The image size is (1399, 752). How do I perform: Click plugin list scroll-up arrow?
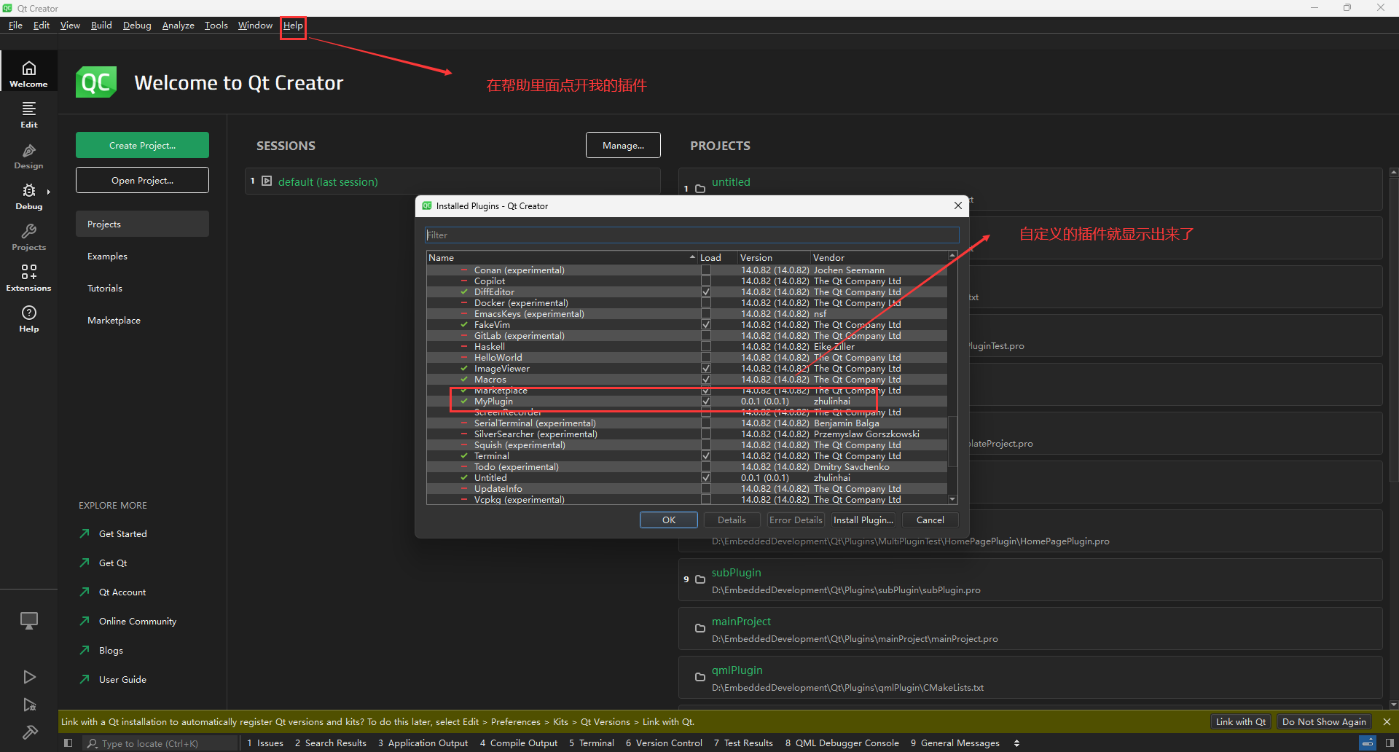pyautogui.click(x=952, y=255)
